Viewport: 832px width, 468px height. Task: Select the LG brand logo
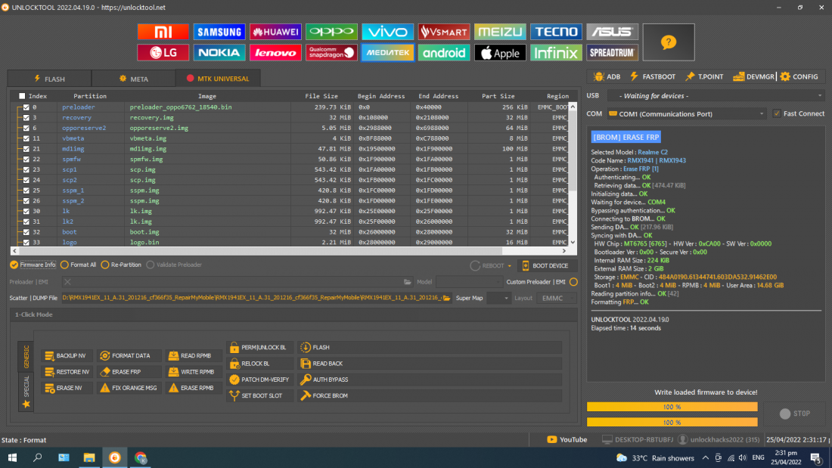[x=163, y=52]
